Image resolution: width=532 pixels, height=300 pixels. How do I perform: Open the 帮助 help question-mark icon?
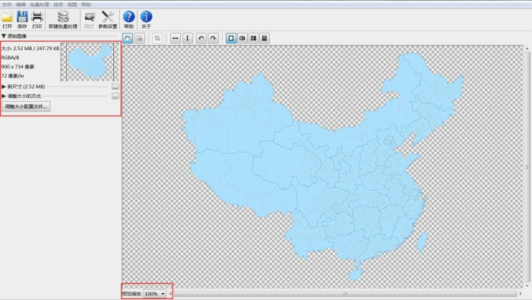(x=128, y=19)
